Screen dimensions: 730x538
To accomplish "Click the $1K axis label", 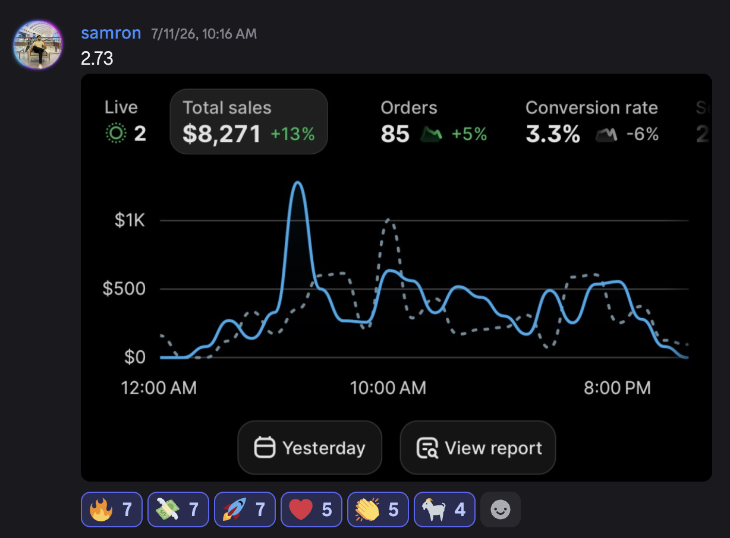I will click(130, 221).
